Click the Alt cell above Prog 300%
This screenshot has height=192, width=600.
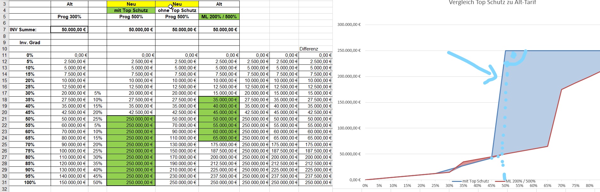coord(69,4)
